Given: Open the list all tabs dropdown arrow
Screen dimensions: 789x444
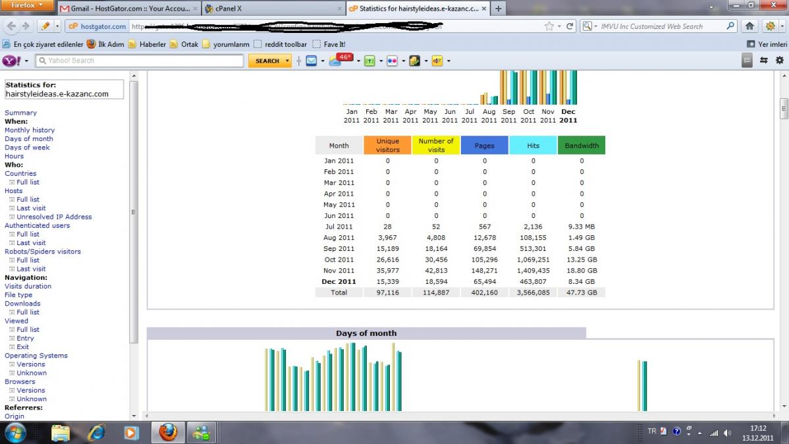Looking at the screenshot, I should [711, 7].
